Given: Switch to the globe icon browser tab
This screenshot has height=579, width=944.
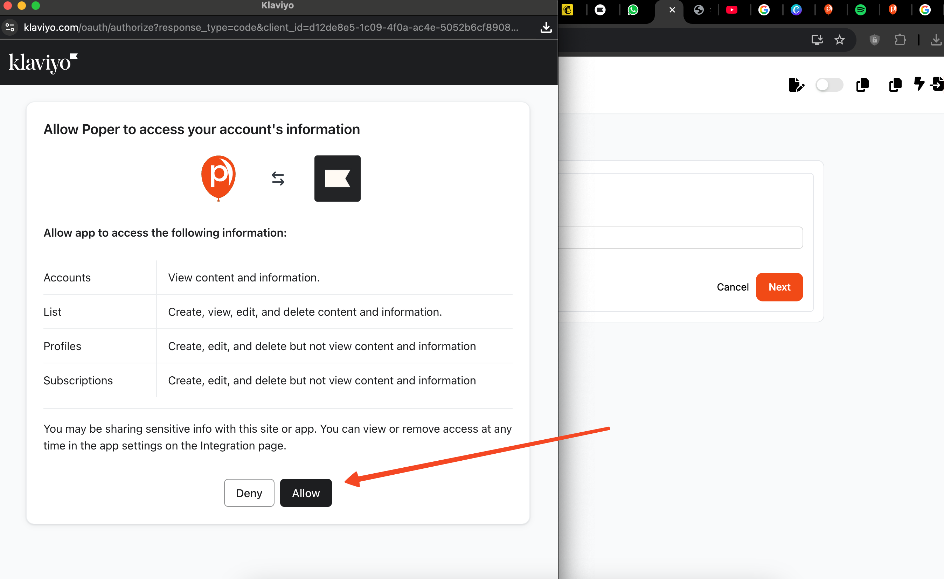Looking at the screenshot, I should click(699, 10).
